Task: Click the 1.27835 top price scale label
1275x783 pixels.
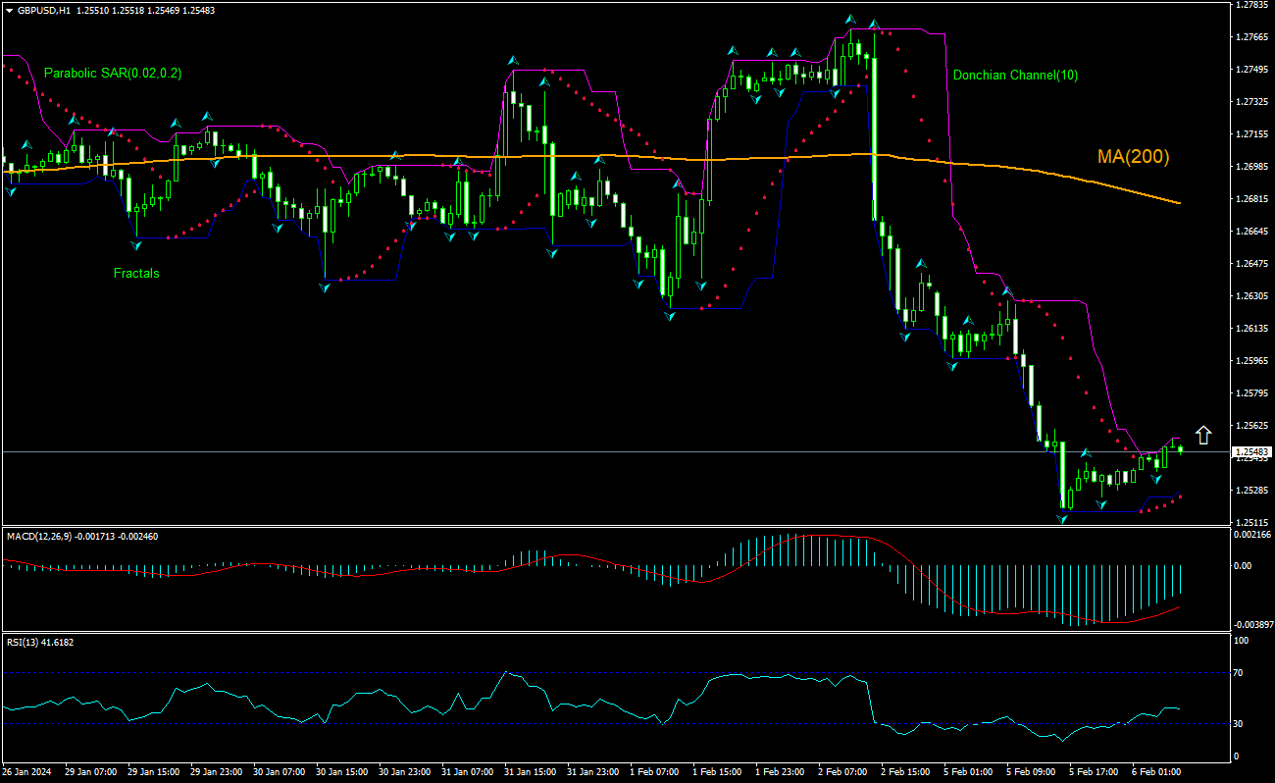Action: 1252,5
